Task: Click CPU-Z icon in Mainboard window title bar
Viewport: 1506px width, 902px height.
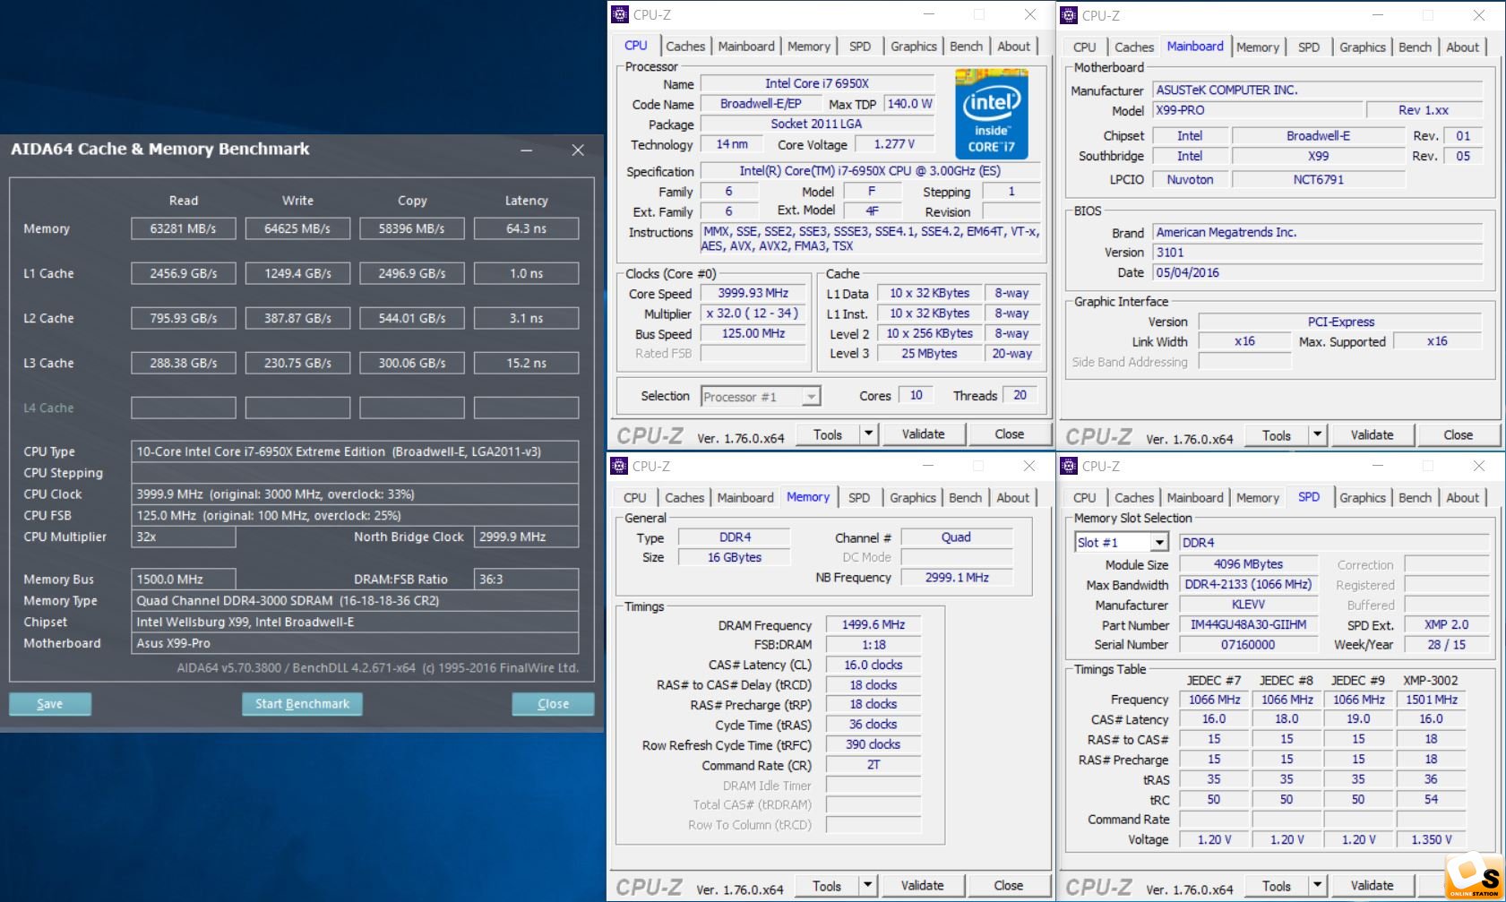Action: click(1068, 15)
